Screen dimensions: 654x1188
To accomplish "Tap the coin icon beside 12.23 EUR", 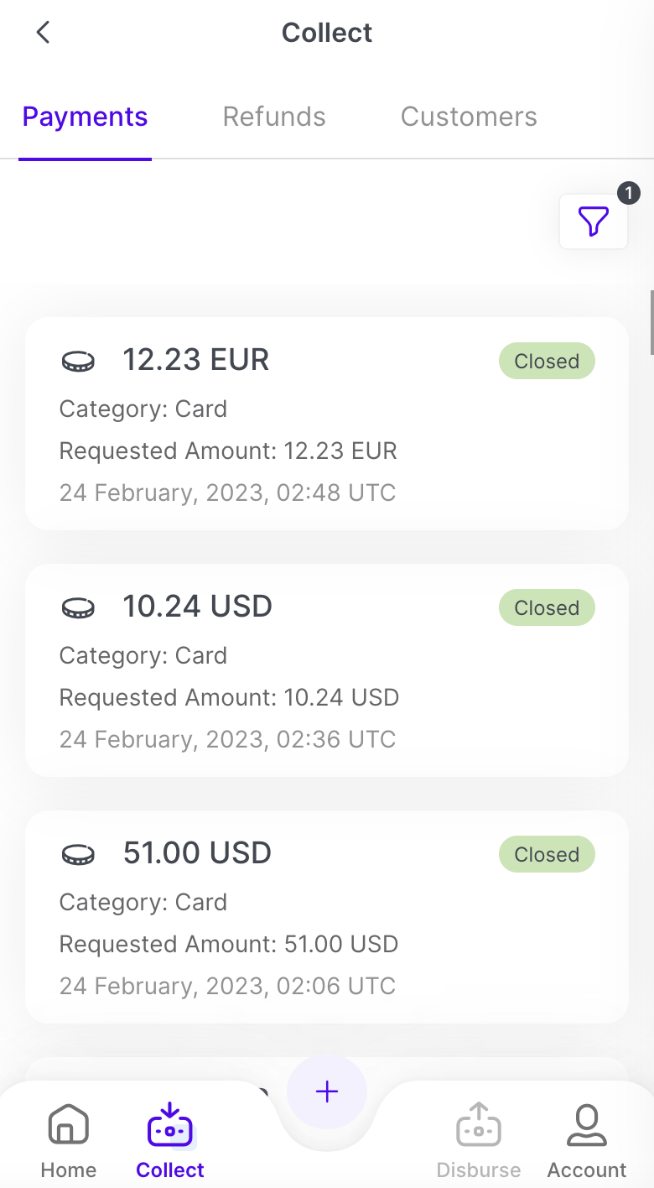I will [78, 362].
